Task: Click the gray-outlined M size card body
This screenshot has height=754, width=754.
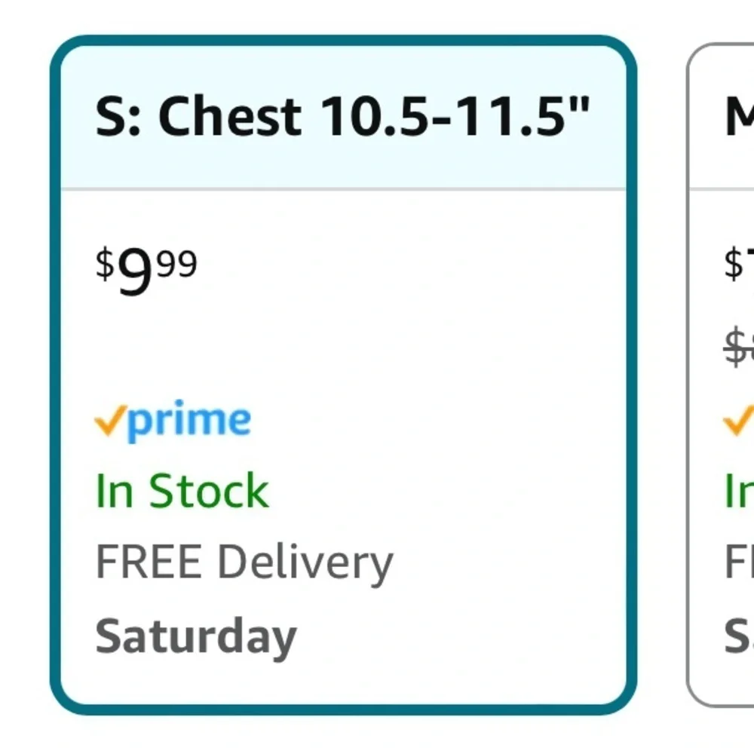Action: coord(722,447)
